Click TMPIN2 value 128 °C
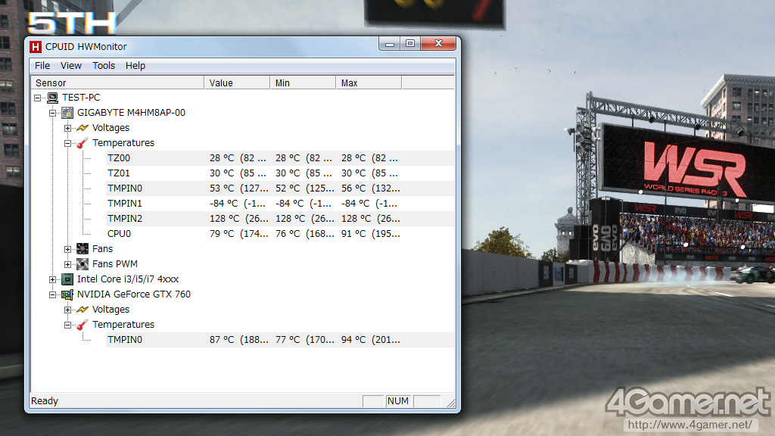 [x=238, y=219]
